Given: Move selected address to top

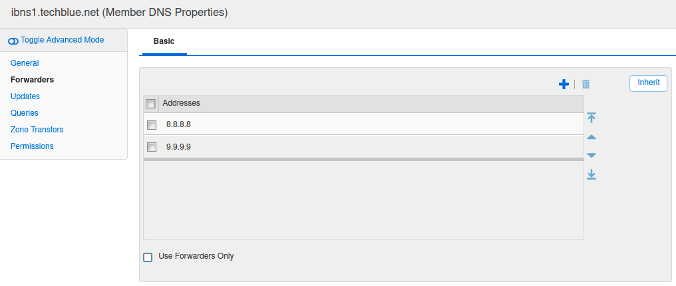Looking at the screenshot, I should click(x=591, y=118).
